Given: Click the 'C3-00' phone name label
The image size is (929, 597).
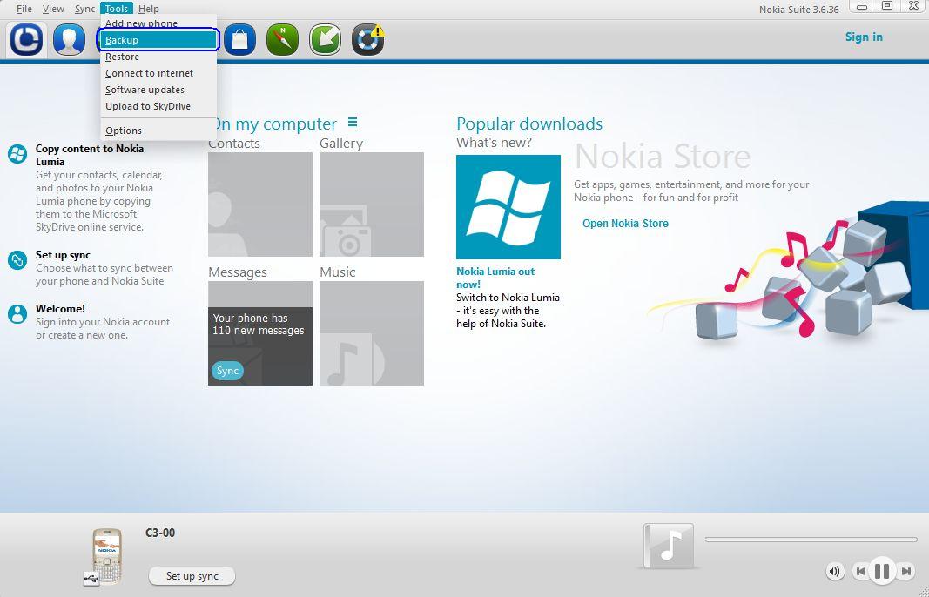Looking at the screenshot, I should click(x=160, y=533).
